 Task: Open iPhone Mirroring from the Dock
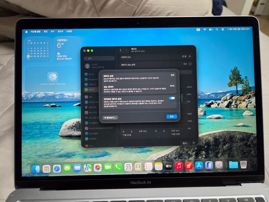coord(209,165)
